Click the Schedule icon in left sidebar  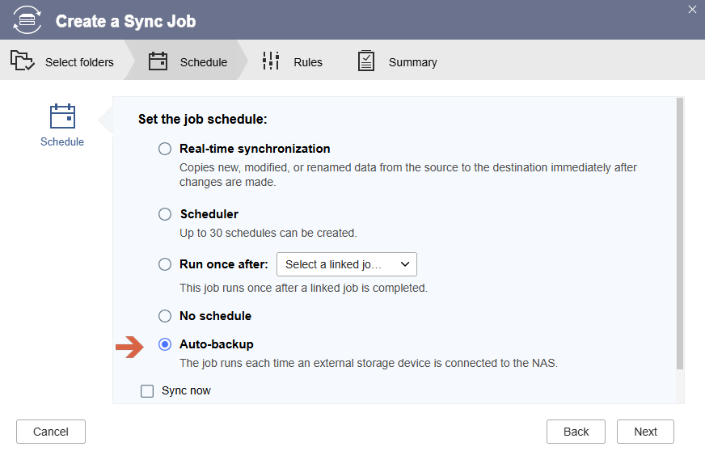62,117
